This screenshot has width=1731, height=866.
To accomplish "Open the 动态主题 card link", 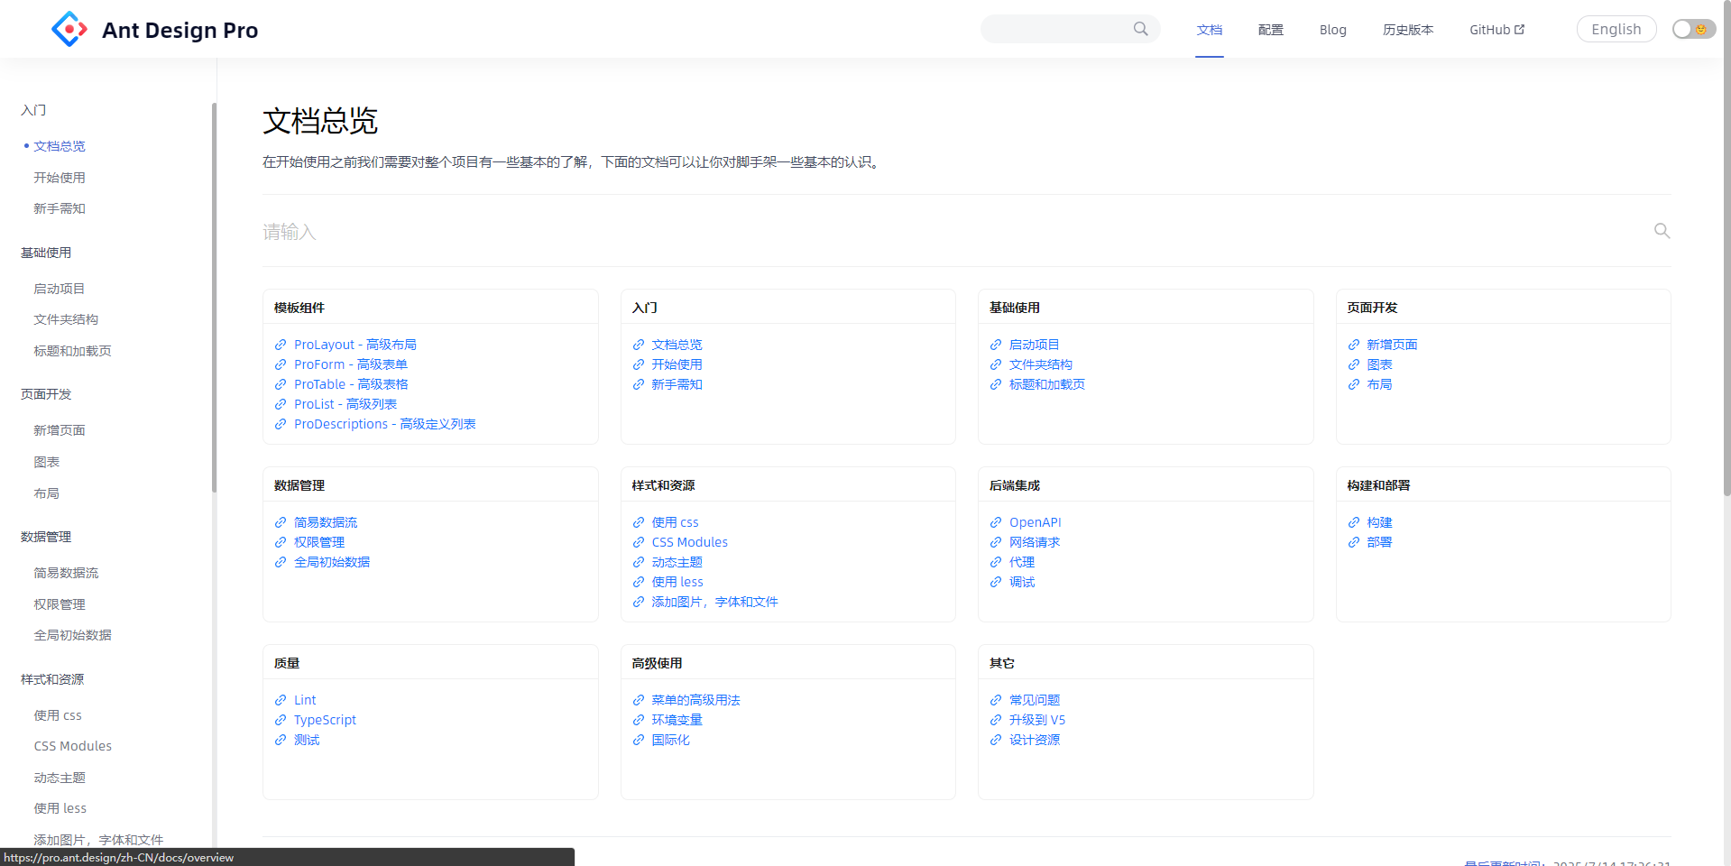I will click(677, 562).
